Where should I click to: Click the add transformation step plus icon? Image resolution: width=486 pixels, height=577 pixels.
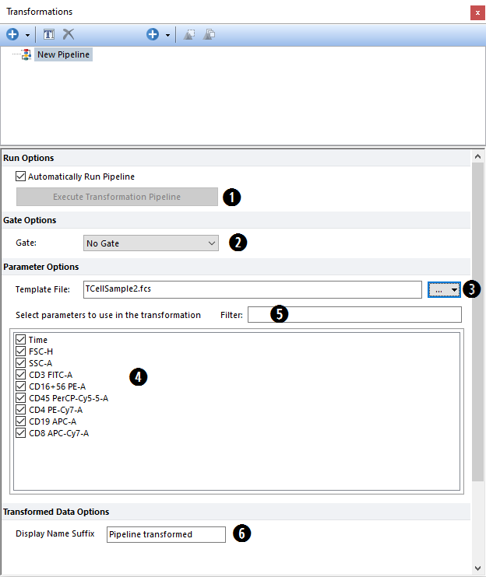coord(153,34)
